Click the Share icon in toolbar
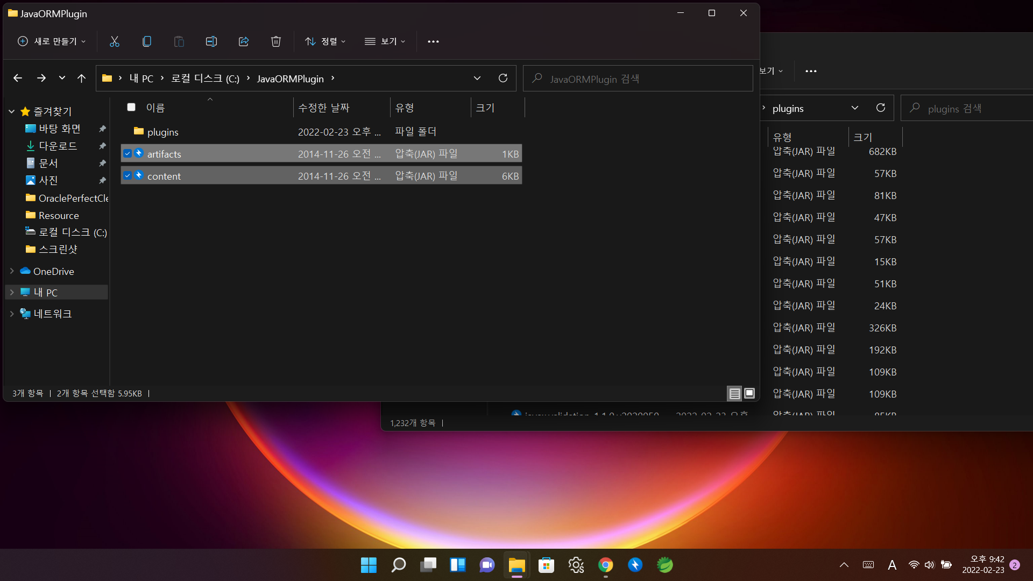The height and width of the screenshot is (581, 1033). [243, 41]
